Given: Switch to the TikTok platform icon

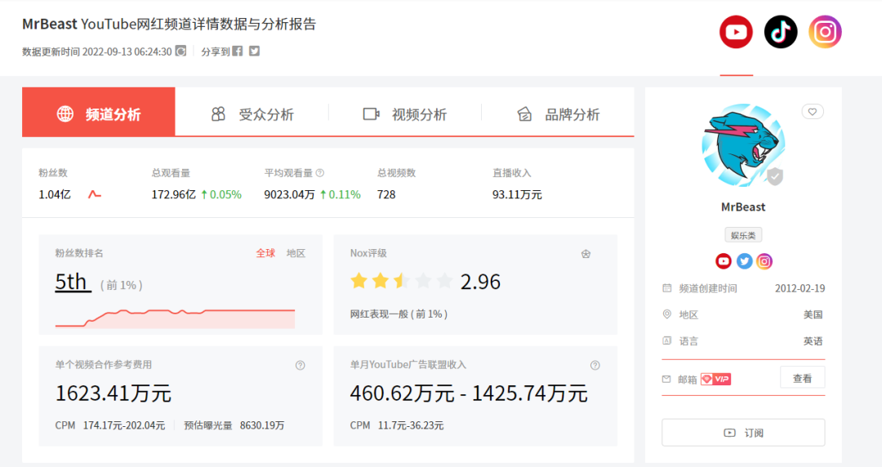Looking at the screenshot, I should pos(781,32).
